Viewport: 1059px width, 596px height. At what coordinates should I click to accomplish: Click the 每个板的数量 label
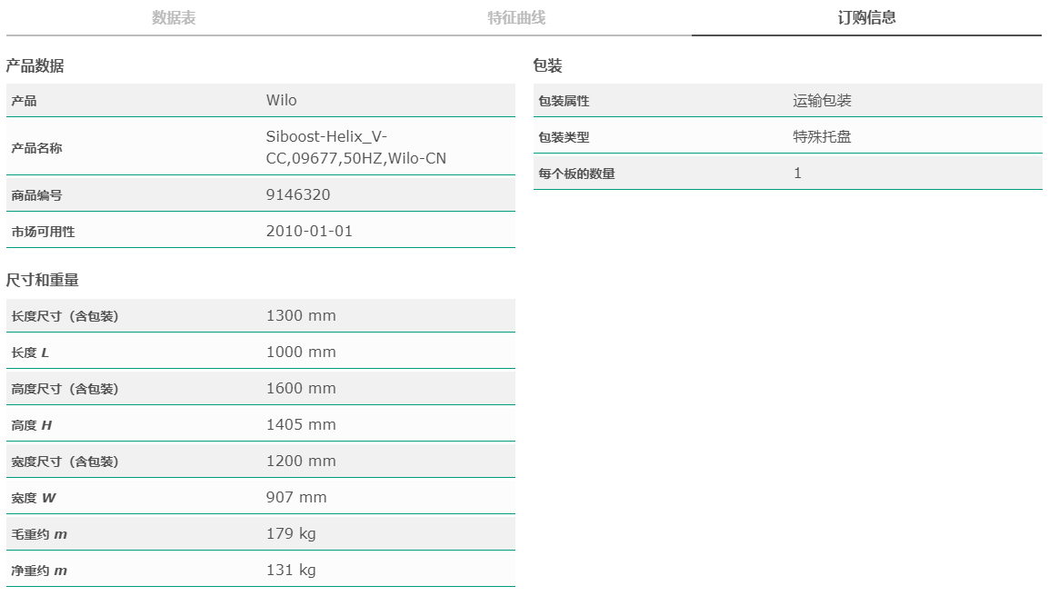(577, 174)
